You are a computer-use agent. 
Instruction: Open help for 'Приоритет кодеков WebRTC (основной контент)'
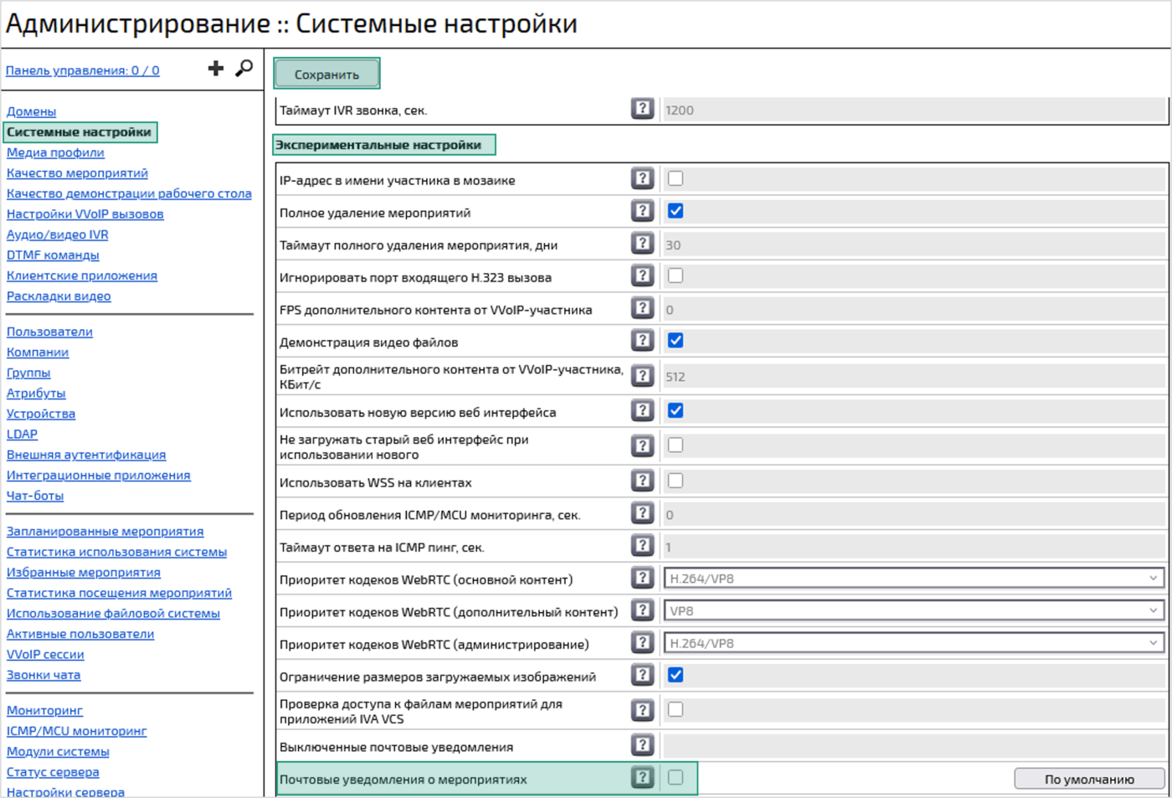click(642, 578)
